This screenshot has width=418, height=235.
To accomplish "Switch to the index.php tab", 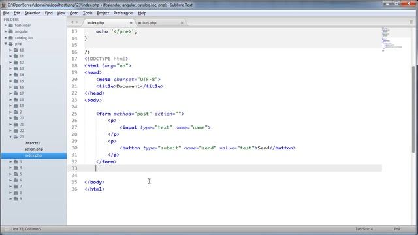I will click(x=108, y=23).
